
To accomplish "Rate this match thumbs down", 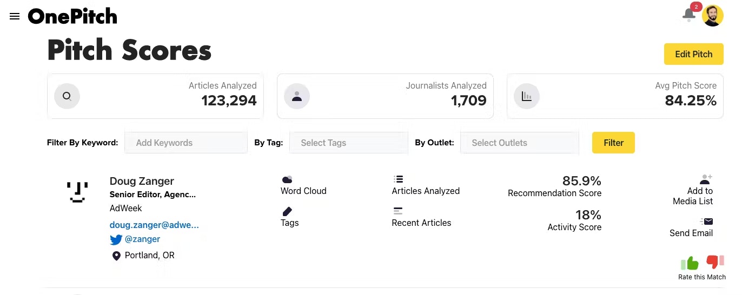I will (716, 262).
